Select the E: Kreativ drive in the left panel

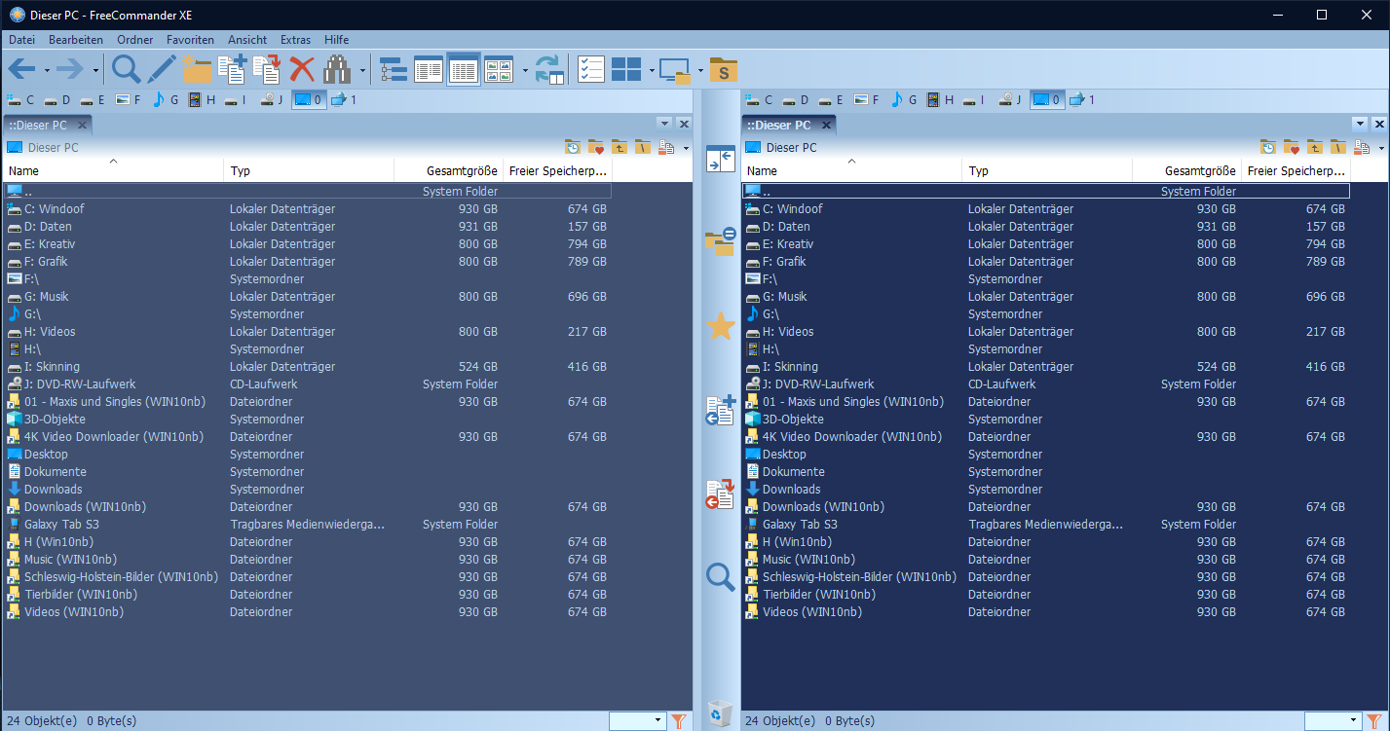pos(50,244)
